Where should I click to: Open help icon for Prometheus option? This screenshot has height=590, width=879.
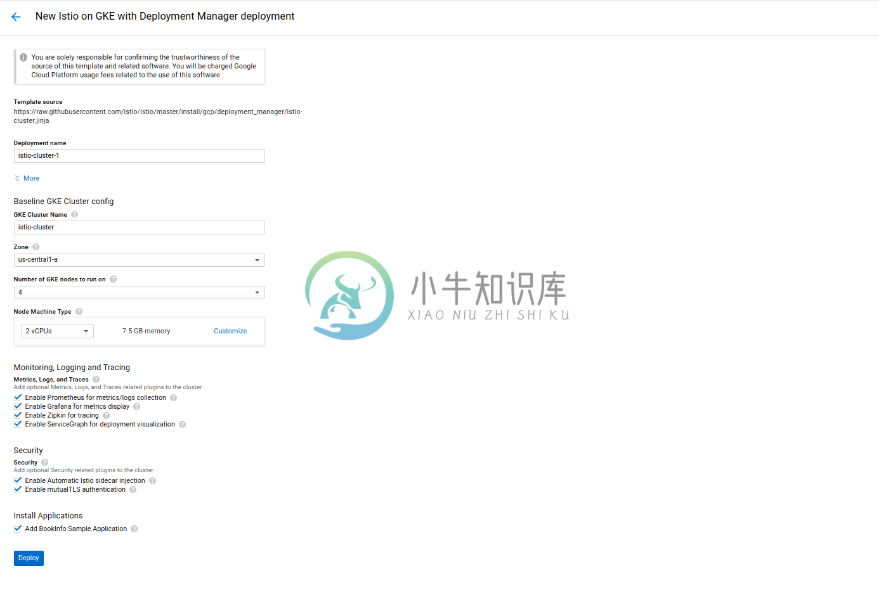173,398
